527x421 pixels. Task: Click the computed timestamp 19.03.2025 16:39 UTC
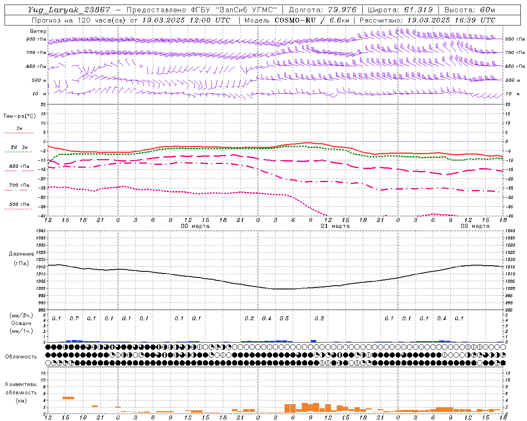(451, 20)
